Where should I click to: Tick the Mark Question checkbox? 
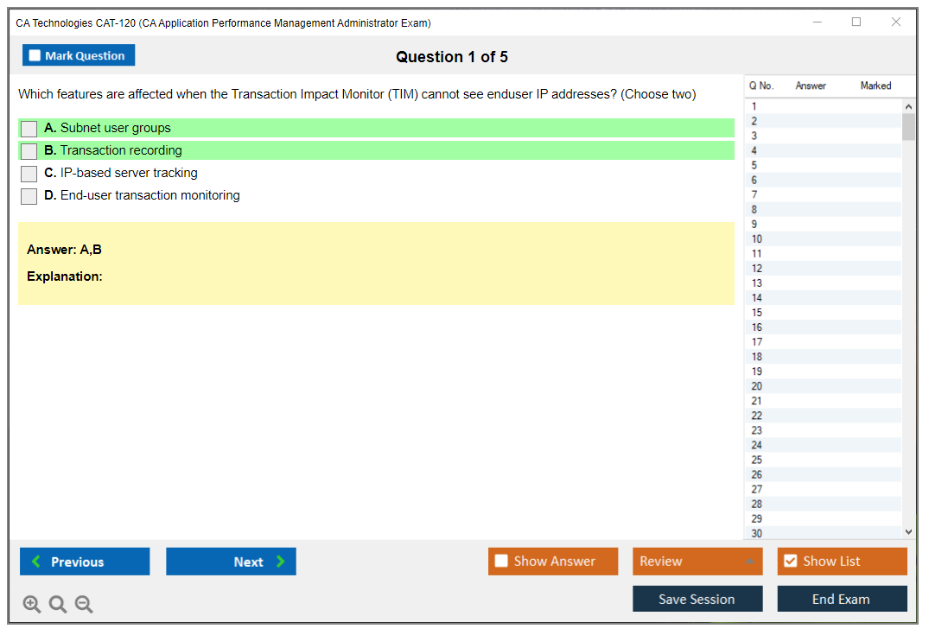coord(35,56)
